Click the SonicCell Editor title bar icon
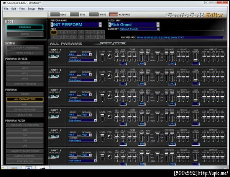This screenshot has width=230, height=177. click(x=4, y=3)
